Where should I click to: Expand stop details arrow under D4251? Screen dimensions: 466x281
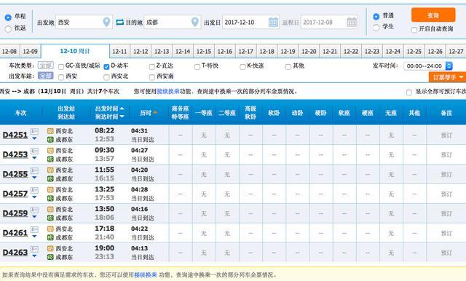tap(34, 138)
